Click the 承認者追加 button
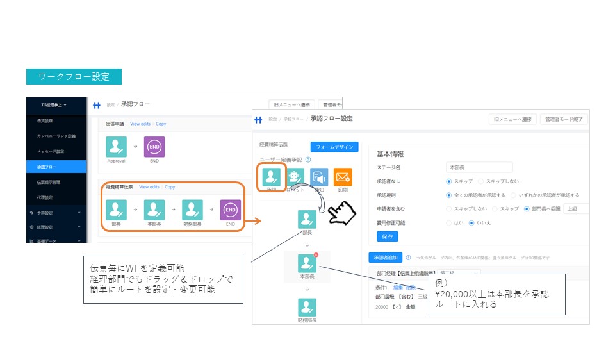The image size is (615, 346). click(386, 258)
